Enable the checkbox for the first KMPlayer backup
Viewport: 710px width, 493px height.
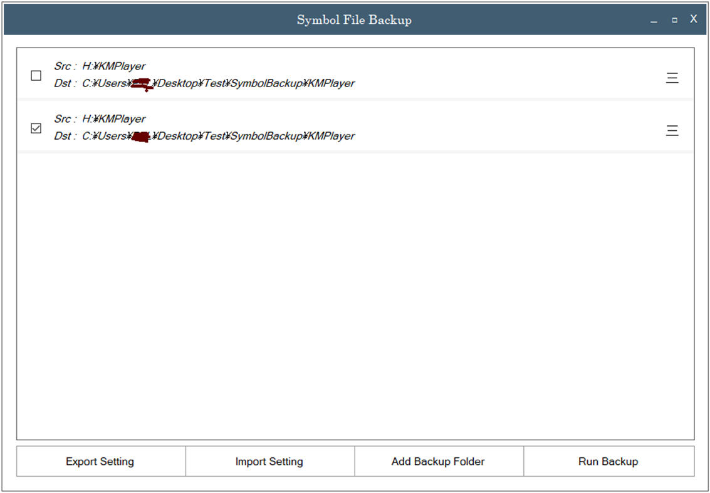[x=36, y=76]
